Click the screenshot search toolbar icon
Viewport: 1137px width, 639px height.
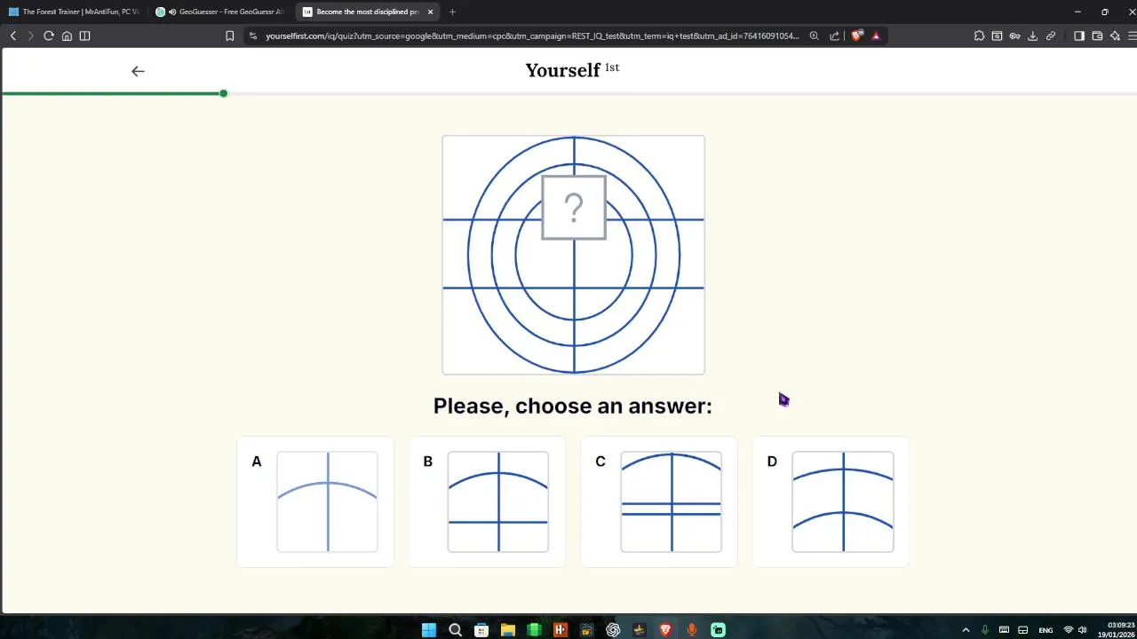pyautogui.click(x=997, y=35)
